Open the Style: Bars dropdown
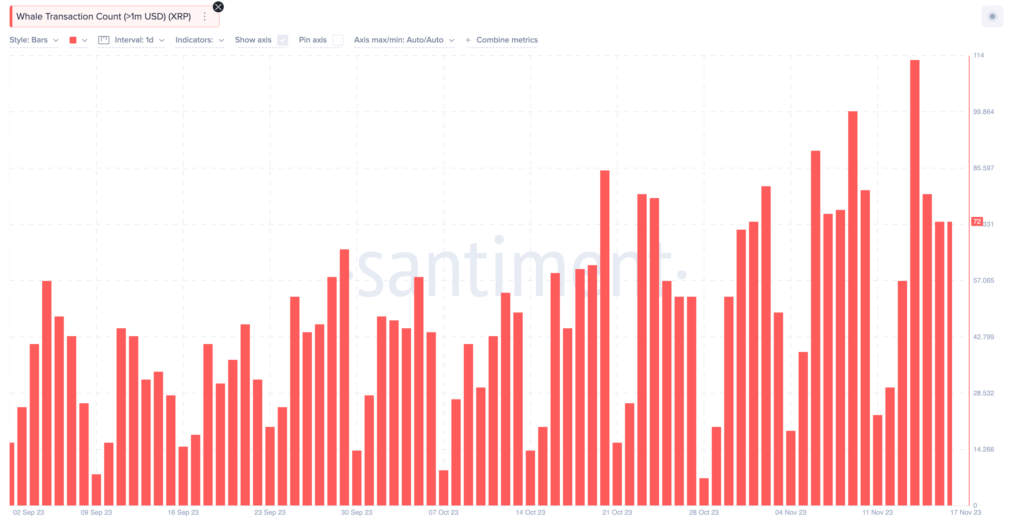 coord(34,40)
